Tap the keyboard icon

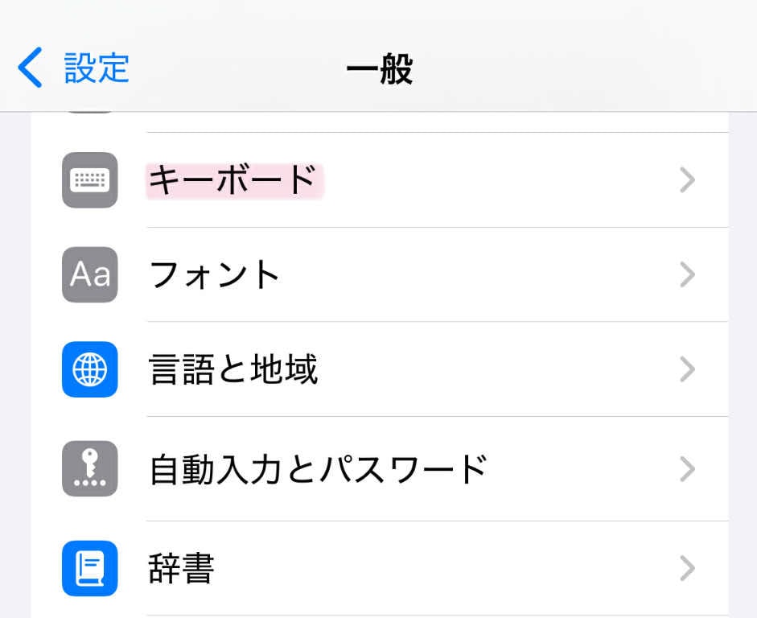pyautogui.click(x=89, y=180)
